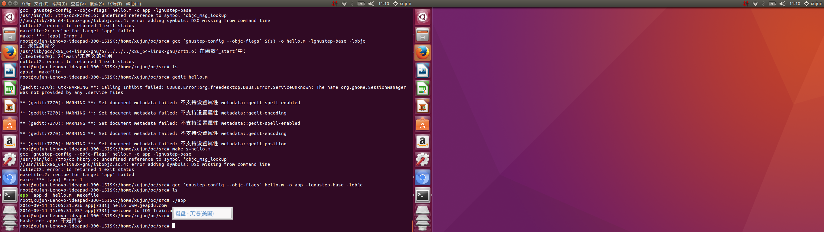Screen dimensions: 824x232
Task: Open Ubuntu Dash in launcher beside the terminal
Action: pos(10,17)
